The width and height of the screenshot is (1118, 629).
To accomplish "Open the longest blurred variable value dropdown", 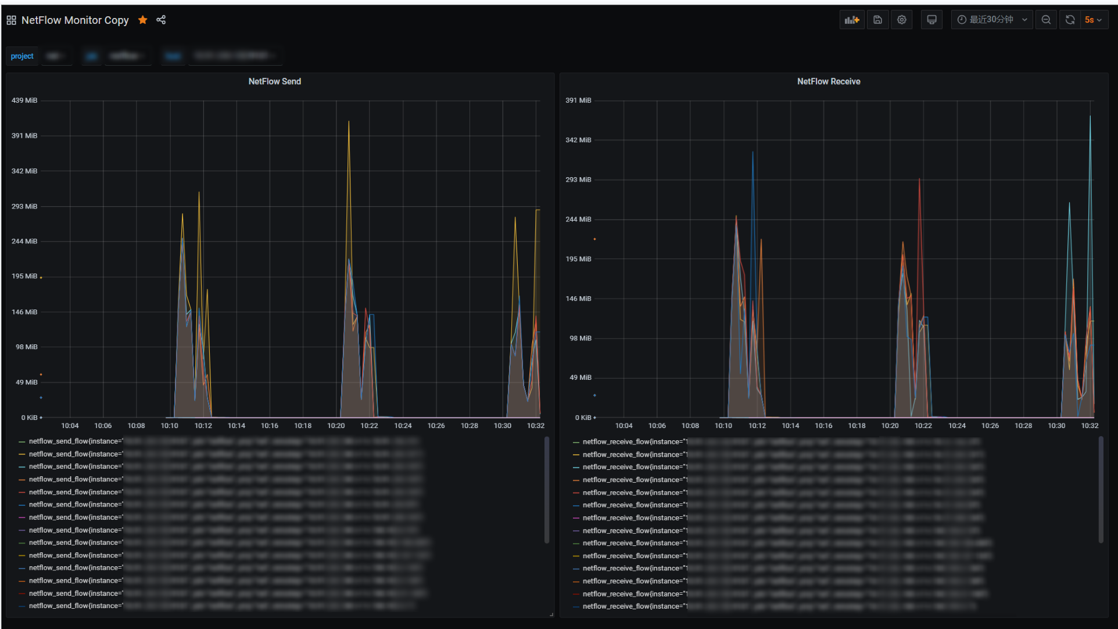I will 235,56.
